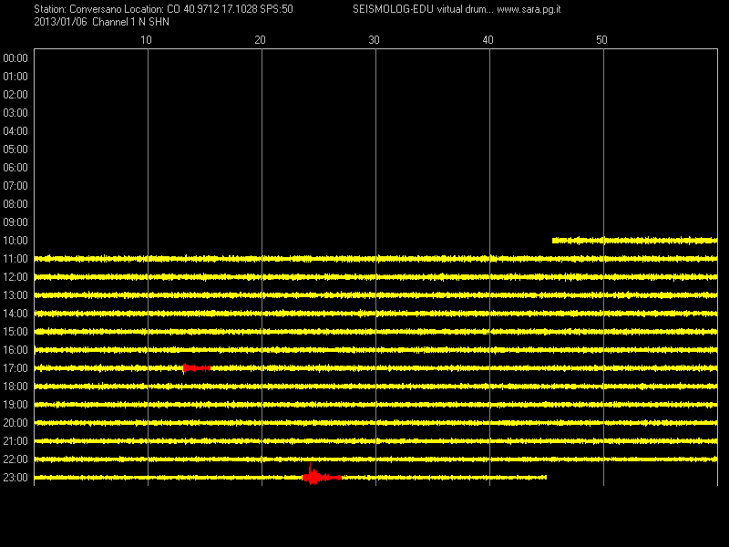Click the 2013/01/06 date text
The height and width of the screenshot is (547, 729).
point(60,22)
